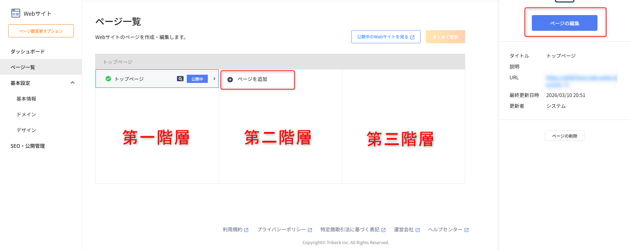This screenshot has height=250, width=630.
Task: Open the blurred page URL link
Action: click(581, 78)
